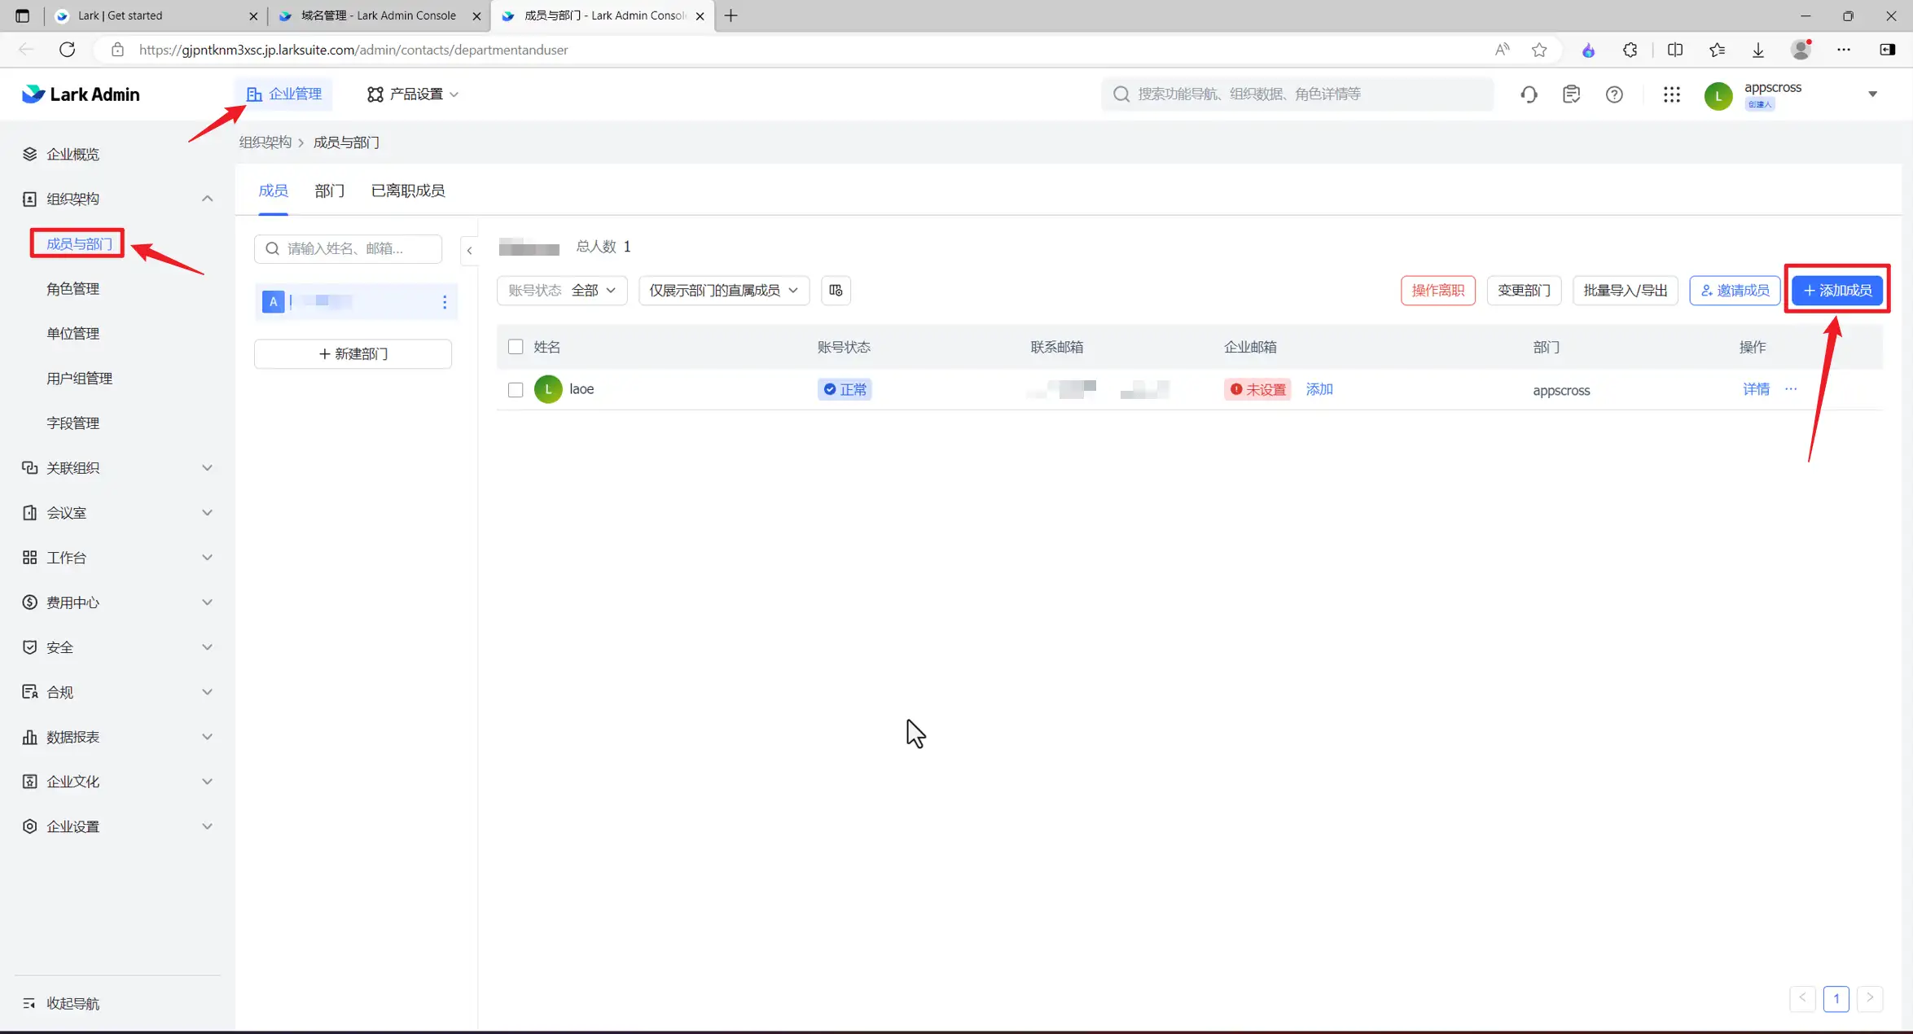Click the column settings icon
The width and height of the screenshot is (1913, 1034).
click(836, 290)
